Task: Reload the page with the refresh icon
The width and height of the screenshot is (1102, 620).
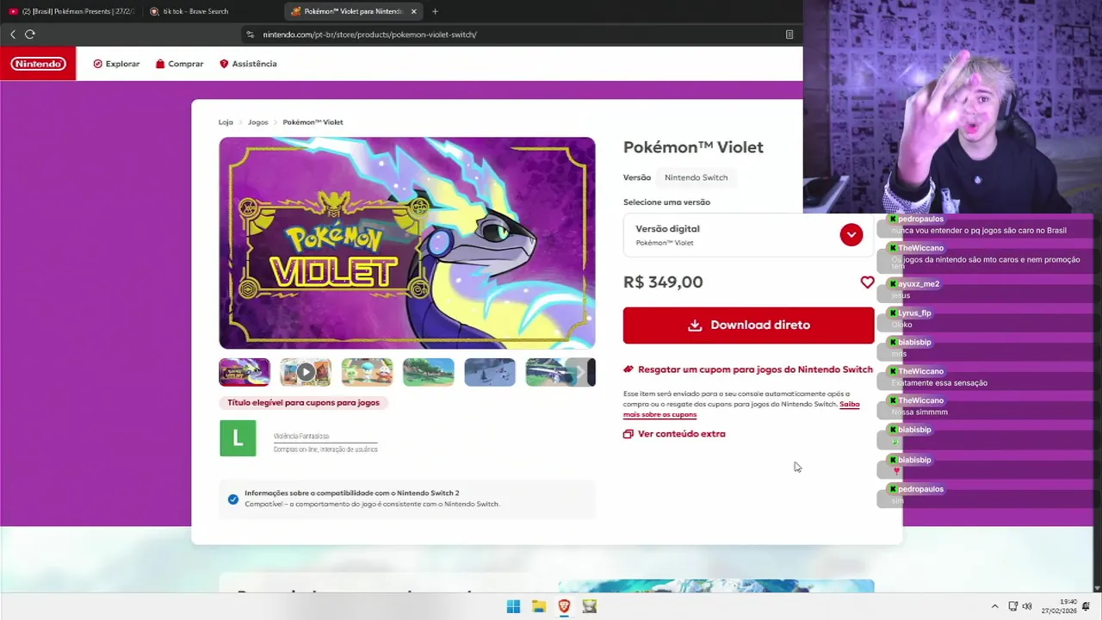Action: [x=30, y=34]
